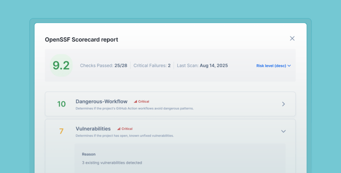Viewport: 341px width, 173px height.
Task: Click the Checks Passed 25/28 stat
Action: pos(103,66)
